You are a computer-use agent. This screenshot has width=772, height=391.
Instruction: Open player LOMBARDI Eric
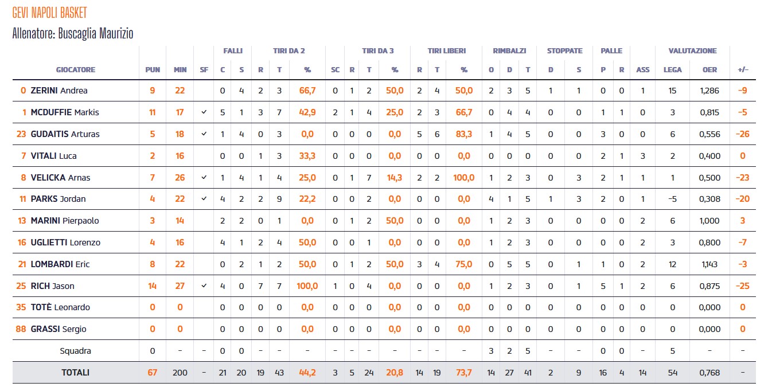pyautogui.click(x=61, y=264)
